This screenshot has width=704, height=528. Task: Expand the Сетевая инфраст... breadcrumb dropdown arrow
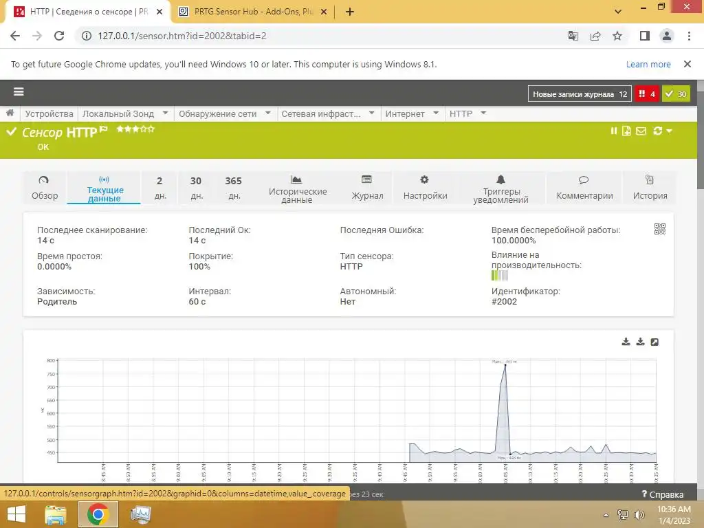(371, 113)
